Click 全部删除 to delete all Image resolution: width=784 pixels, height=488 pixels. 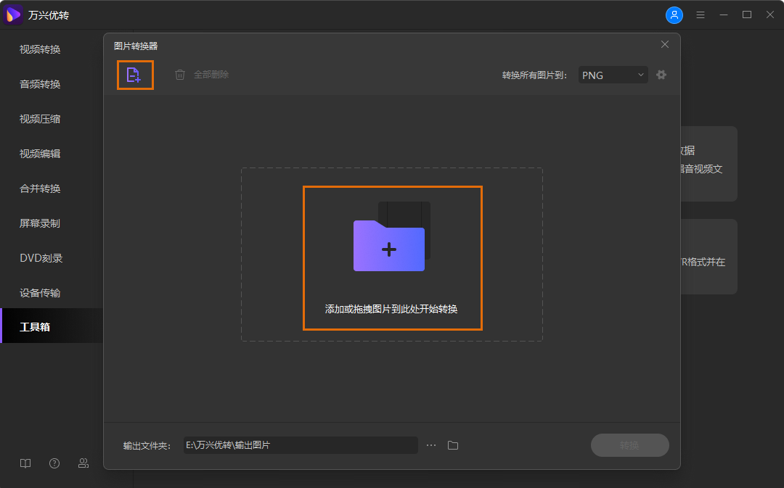(211, 74)
